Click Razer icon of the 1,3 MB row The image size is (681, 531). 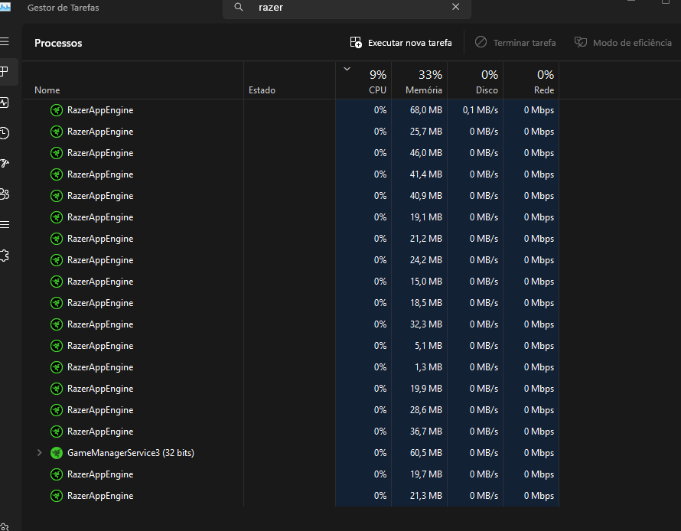pyautogui.click(x=57, y=367)
